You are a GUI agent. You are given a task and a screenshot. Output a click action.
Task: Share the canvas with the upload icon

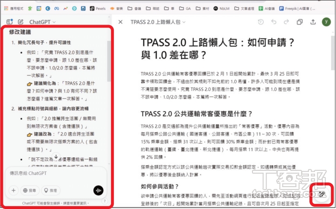[x=313, y=22]
